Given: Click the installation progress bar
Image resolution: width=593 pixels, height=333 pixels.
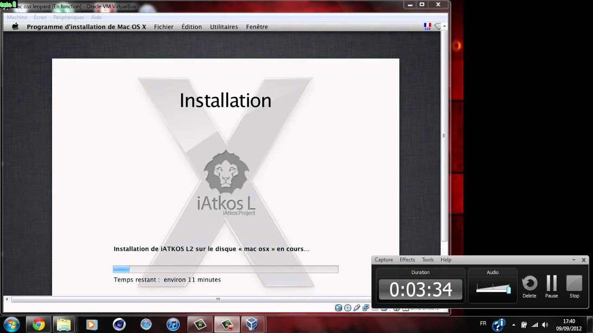Looking at the screenshot, I should (226, 269).
